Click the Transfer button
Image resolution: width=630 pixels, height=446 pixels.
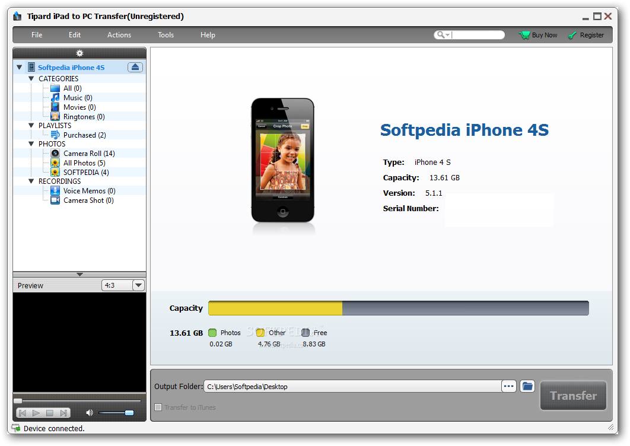pyautogui.click(x=573, y=396)
